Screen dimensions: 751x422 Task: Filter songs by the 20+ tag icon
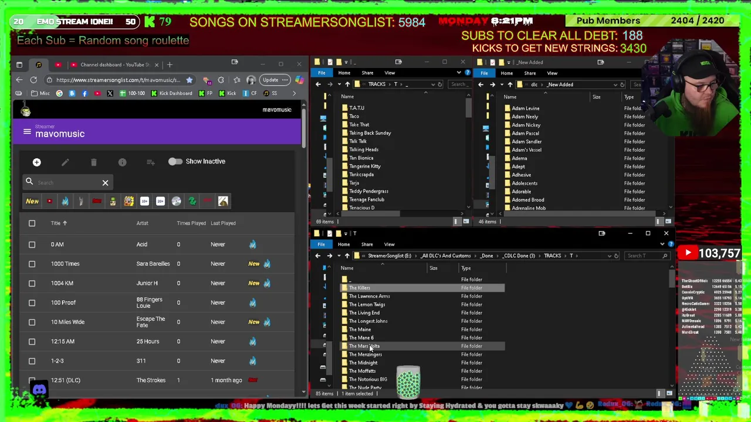(160, 201)
